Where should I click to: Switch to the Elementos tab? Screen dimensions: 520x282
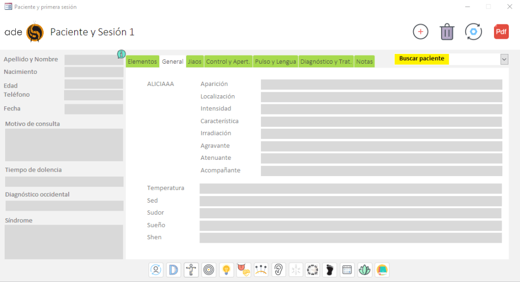pyautogui.click(x=142, y=62)
